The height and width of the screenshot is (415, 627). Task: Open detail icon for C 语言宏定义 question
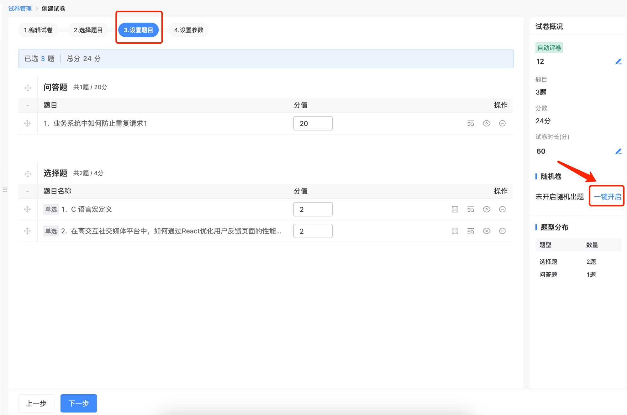point(471,209)
